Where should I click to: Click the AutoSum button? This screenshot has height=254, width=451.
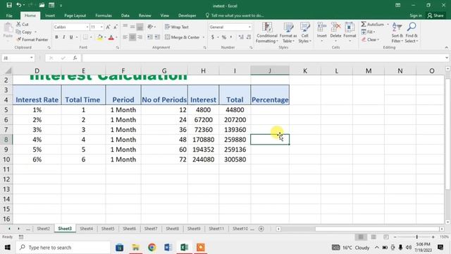tap(373, 25)
